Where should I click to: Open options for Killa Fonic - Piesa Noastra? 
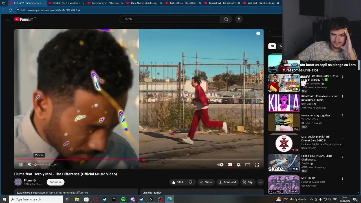(x=342, y=97)
